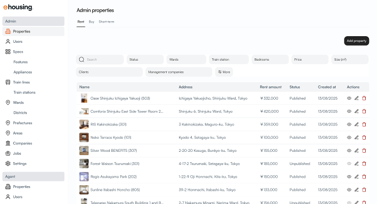Switch to the Short-term tab
This screenshot has width=377, height=204.
[107, 22]
